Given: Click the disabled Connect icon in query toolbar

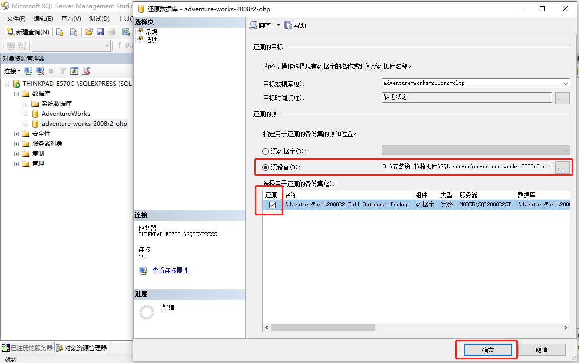Looking at the screenshot, I should (x=11, y=46).
